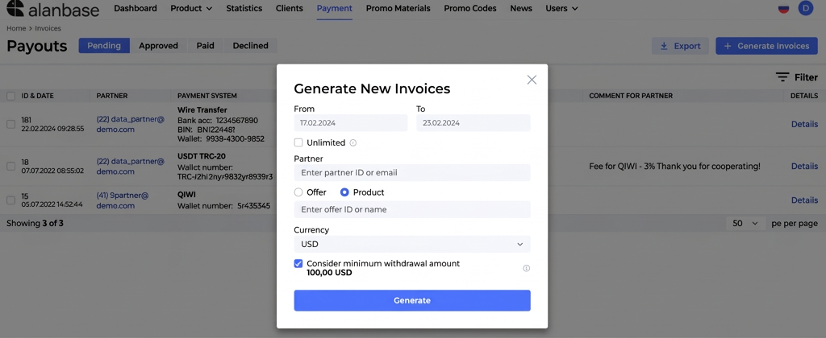Image resolution: width=826 pixels, height=338 pixels.
Task: Select the Product radio button
Action: (x=344, y=192)
